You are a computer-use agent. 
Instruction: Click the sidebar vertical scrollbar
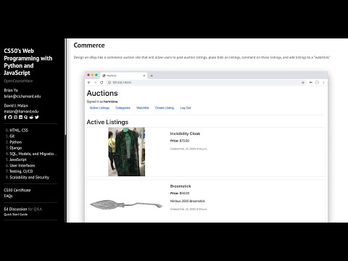65,86
